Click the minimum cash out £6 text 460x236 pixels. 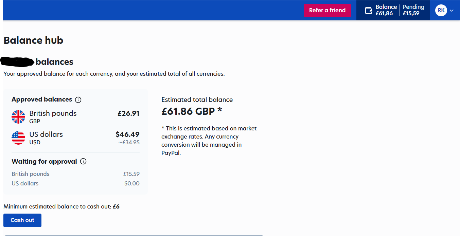[x=116, y=206]
